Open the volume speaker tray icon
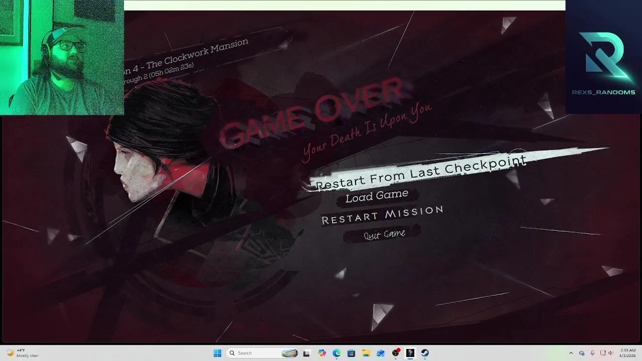Screen dimensions: 642x361 (611, 353)
